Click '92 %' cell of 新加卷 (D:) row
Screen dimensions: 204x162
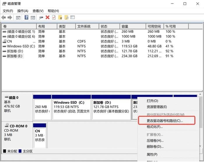pyautogui.click(x=169, y=51)
